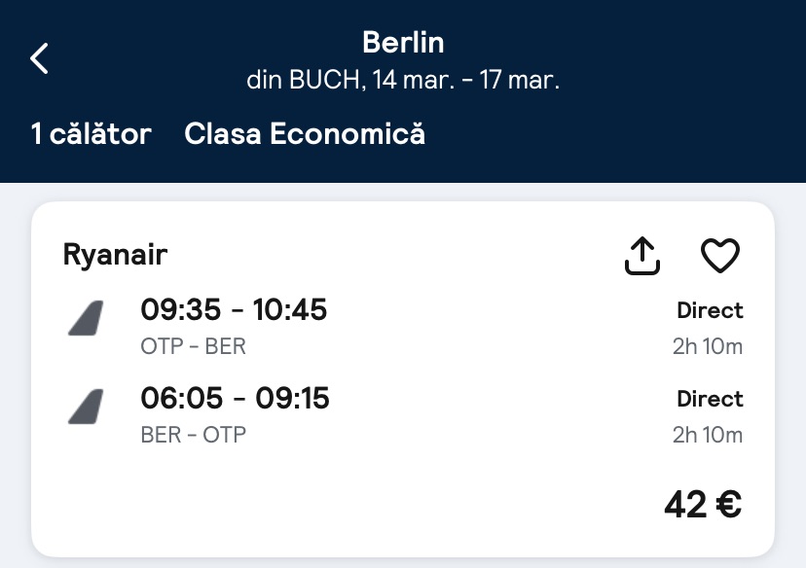Image resolution: width=806 pixels, height=568 pixels.
Task: Select the 06:05 - 09:15 return flight
Action: pyautogui.click(x=235, y=398)
